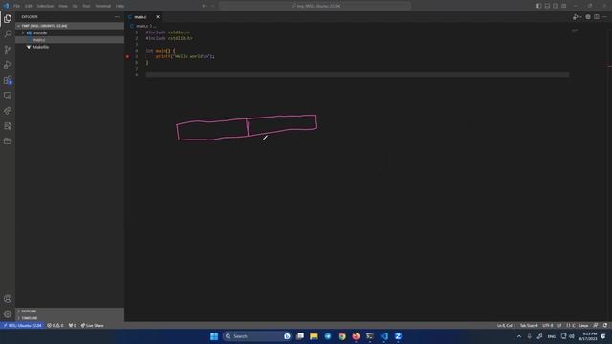Open the errors and warnings status indicator
The width and height of the screenshot is (612, 344).
click(55, 325)
